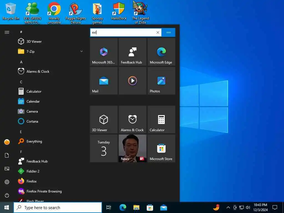The height and width of the screenshot is (213, 284).
Task: Select the Spoopy games desktop folder
Action: tap(97, 13)
